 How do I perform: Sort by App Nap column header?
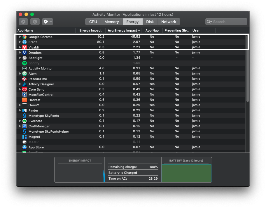[x=152, y=31]
